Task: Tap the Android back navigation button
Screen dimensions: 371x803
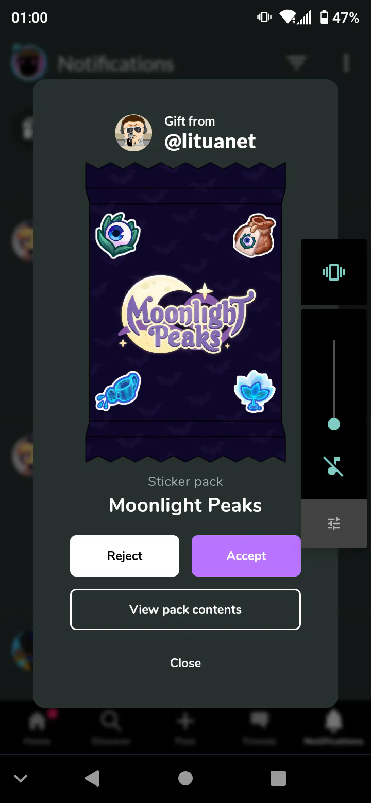Action: tap(92, 778)
